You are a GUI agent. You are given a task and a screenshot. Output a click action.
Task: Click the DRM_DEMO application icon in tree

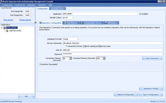click(4, 28)
